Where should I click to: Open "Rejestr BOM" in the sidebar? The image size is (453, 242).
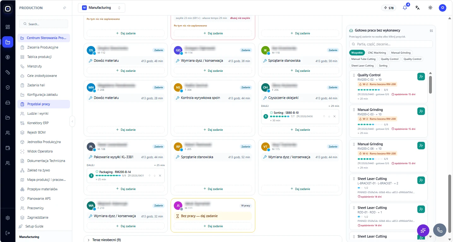pos(44,132)
